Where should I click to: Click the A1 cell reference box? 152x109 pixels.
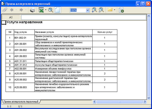[x=11, y=17]
